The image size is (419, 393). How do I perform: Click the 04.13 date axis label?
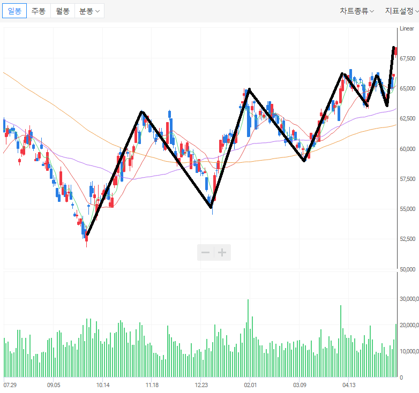click(x=349, y=385)
